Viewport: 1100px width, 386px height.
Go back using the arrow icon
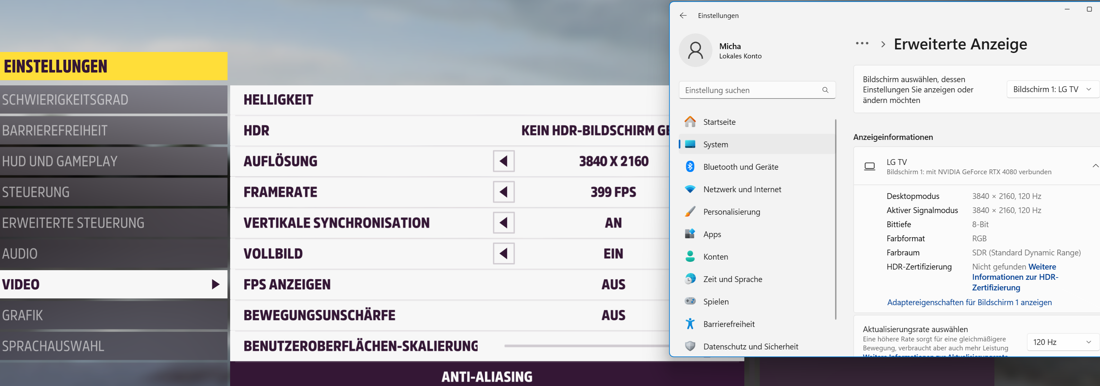[683, 15]
